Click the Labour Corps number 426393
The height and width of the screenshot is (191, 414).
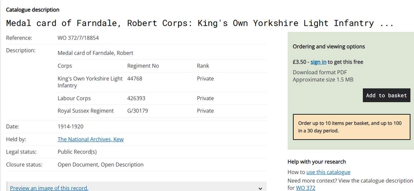tap(136, 98)
